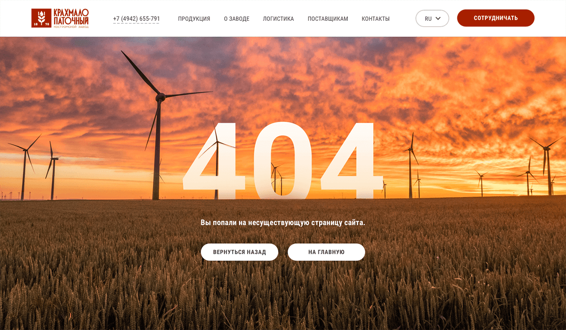566x330 pixels.
Task: Click the chevron arrow beside RU
Action: [438, 19]
